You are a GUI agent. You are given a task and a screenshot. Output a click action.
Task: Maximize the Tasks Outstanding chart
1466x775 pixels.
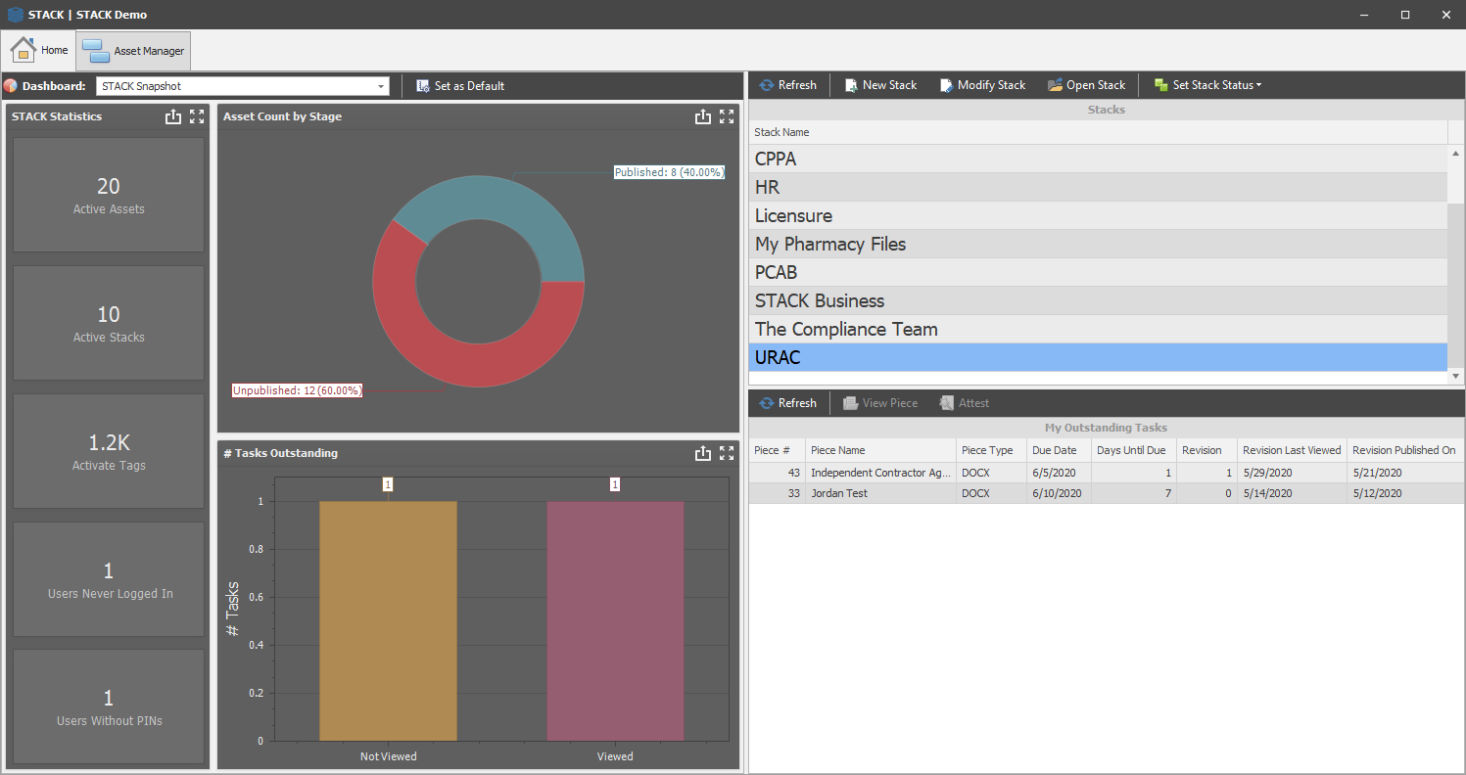[727, 453]
